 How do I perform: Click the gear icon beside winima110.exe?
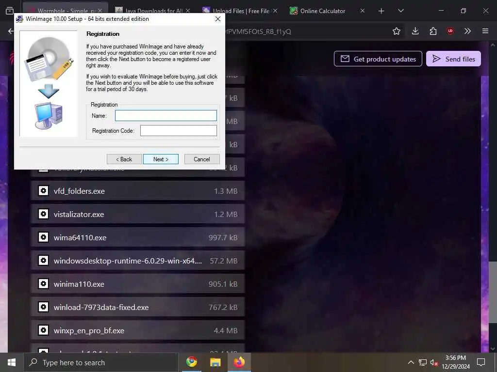[43, 284]
